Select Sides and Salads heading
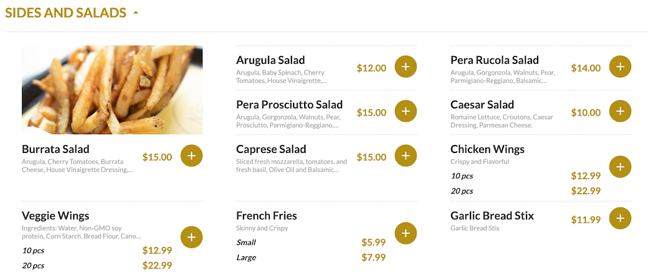This screenshot has height=275, width=661. coord(66,12)
